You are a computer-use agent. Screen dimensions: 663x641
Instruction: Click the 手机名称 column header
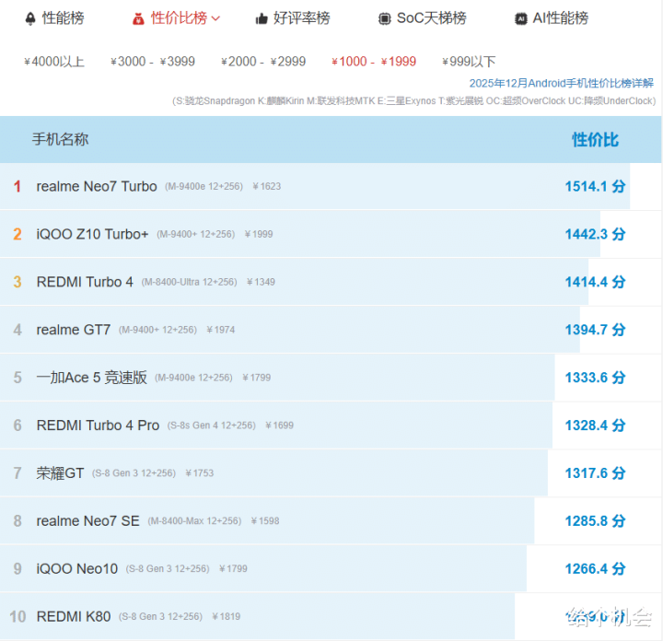(61, 139)
